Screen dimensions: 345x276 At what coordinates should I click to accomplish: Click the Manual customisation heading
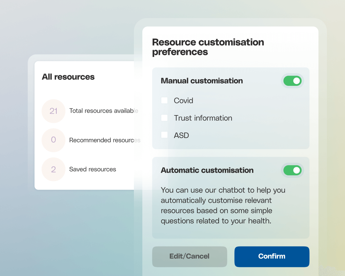[202, 81]
